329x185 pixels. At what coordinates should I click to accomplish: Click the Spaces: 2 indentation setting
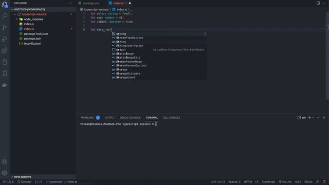tap(234, 181)
